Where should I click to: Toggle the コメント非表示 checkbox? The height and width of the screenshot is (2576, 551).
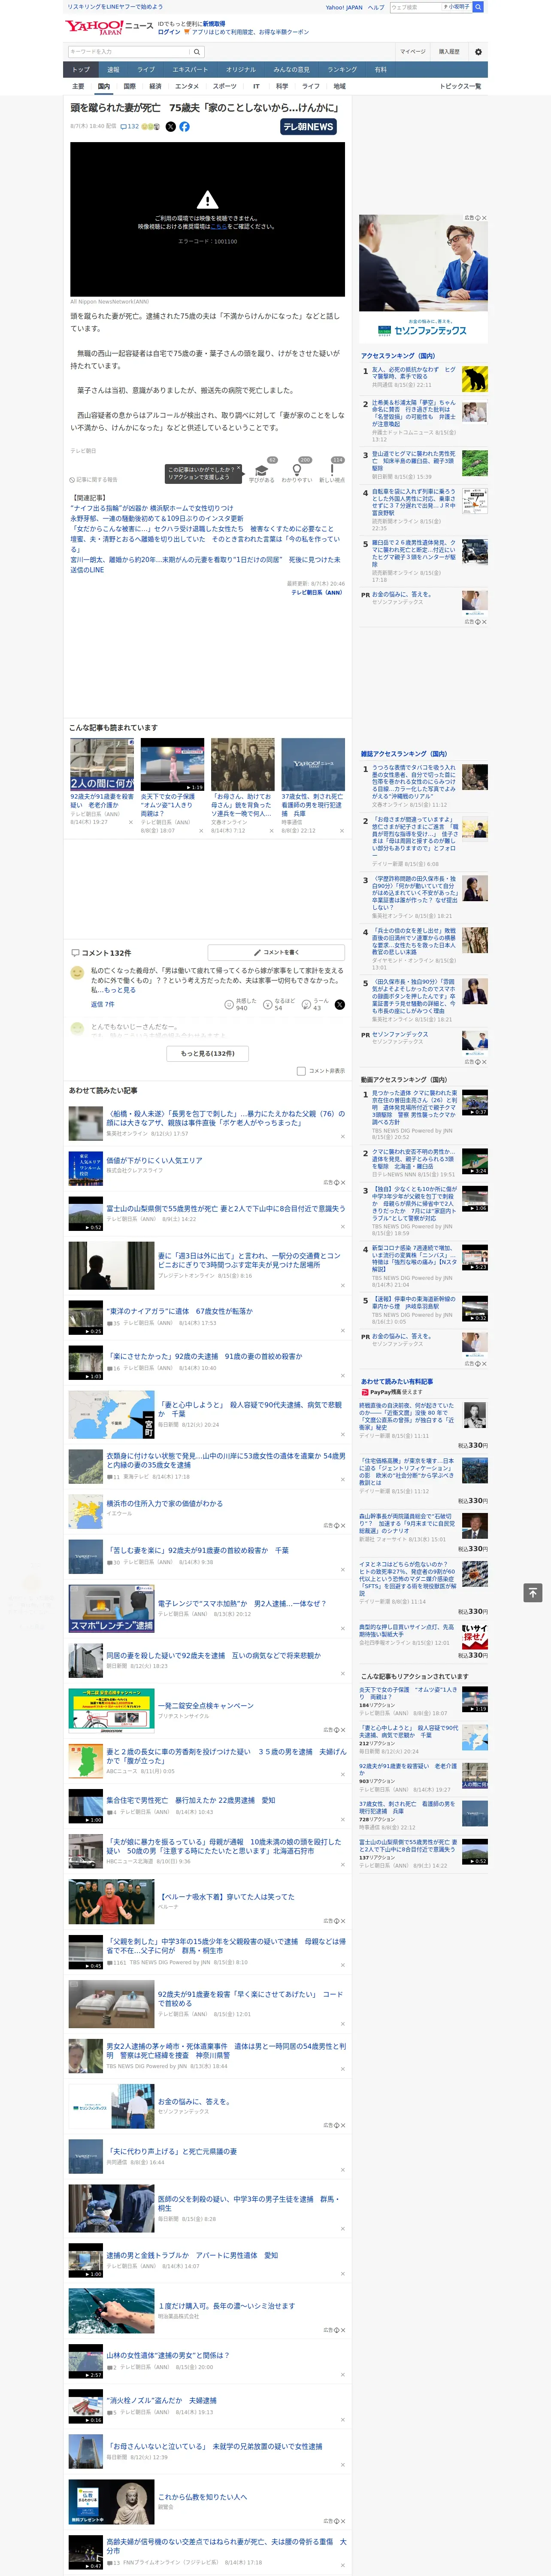[301, 1071]
